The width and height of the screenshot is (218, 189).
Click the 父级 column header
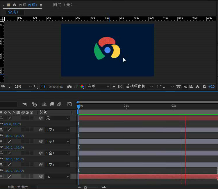pyautogui.click(x=43, y=112)
